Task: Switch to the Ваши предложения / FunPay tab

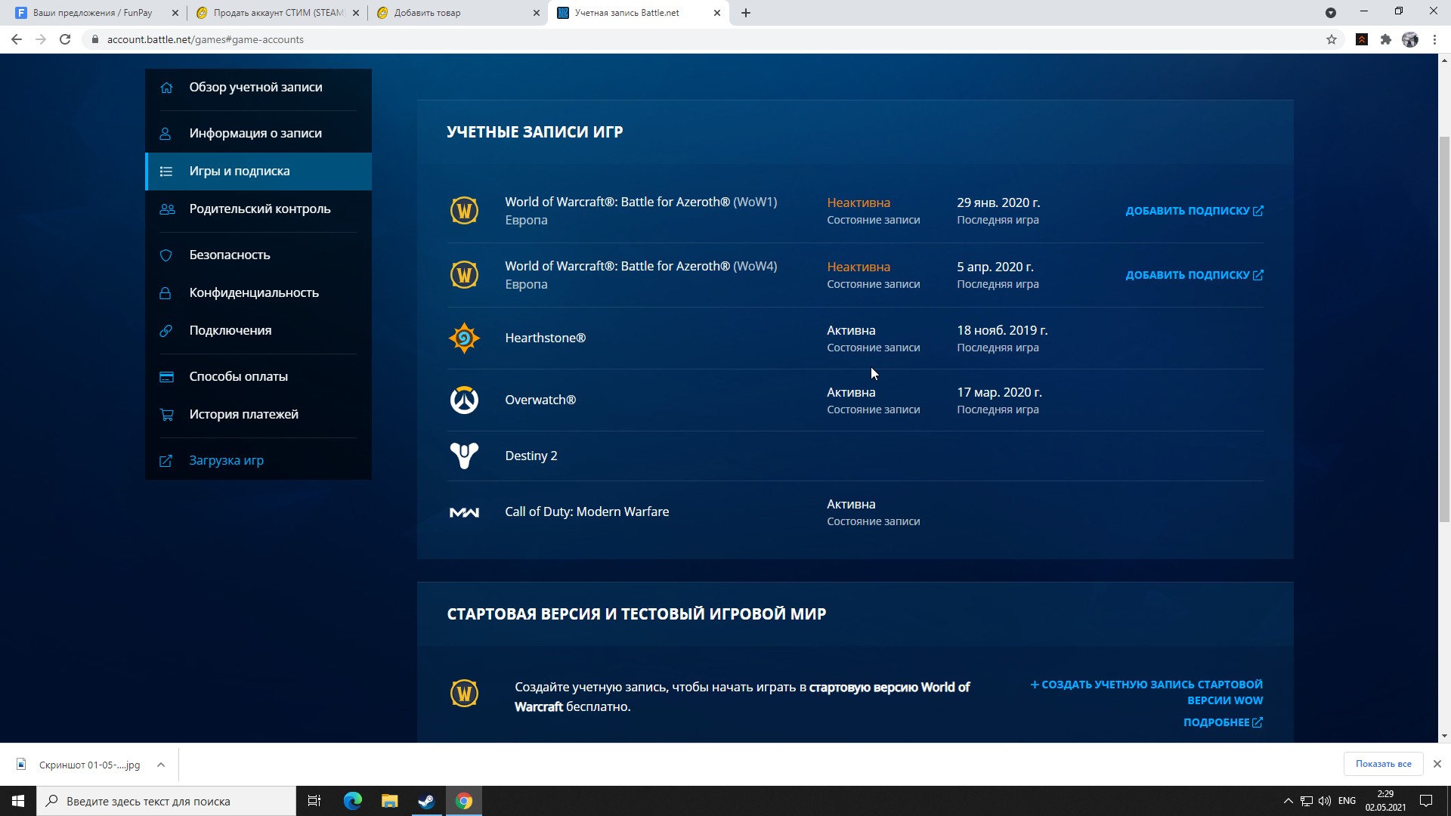Action: 92,13
